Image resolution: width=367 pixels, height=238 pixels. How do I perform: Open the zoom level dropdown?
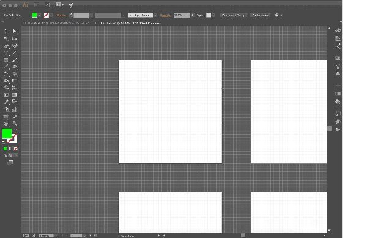[56, 236]
